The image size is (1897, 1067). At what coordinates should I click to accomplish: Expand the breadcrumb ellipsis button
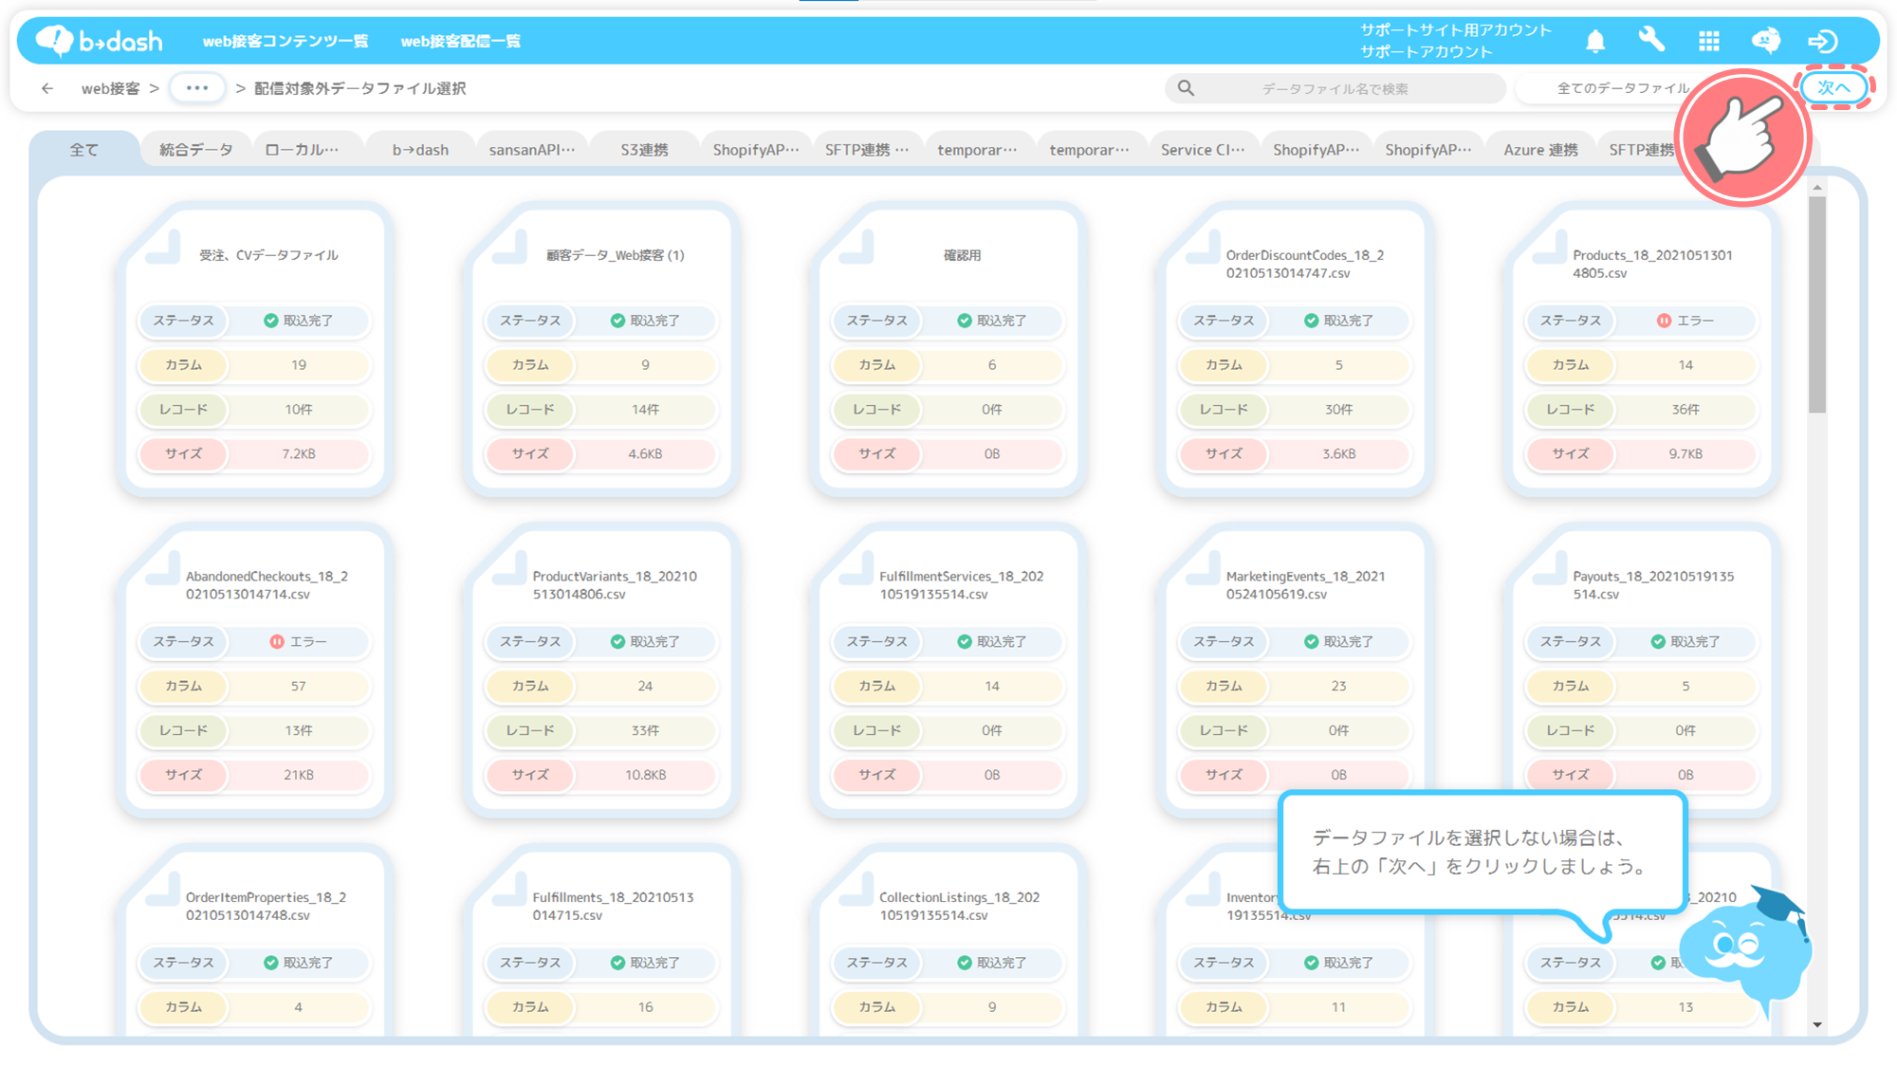coord(197,88)
